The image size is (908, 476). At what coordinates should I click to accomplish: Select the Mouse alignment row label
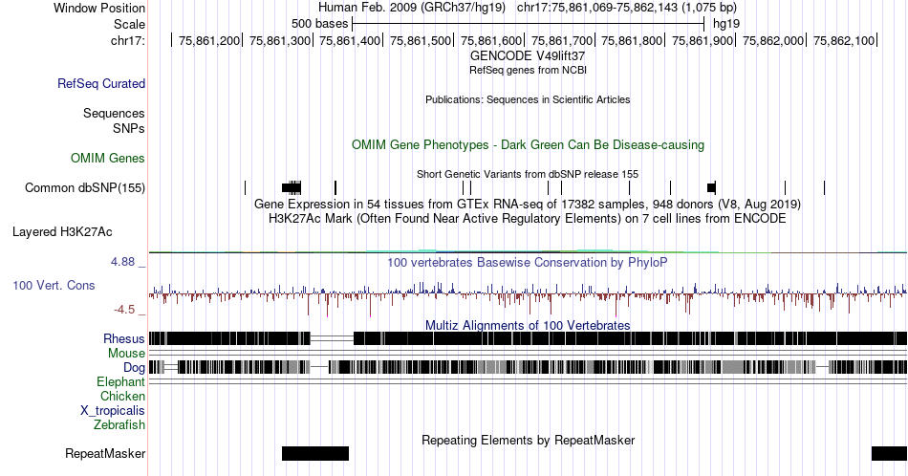(x=126, y=354)
